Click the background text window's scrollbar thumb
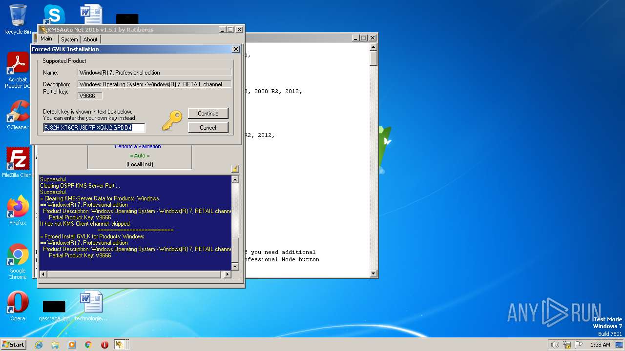The width and height of the screenshot is (625, 351). (x=374, y=58)
